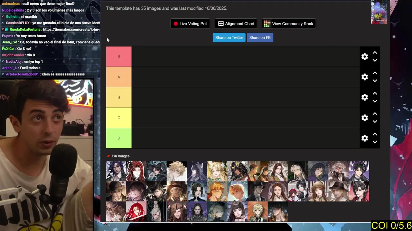Click the yellow C tier label
The width and height of the screenshot is (412, 231).
pyautogui.click(x=119, y=118)
